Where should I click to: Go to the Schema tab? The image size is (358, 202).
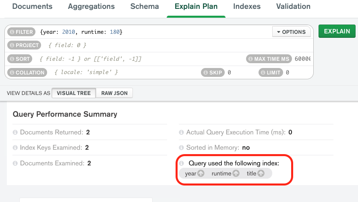point(145,6)
